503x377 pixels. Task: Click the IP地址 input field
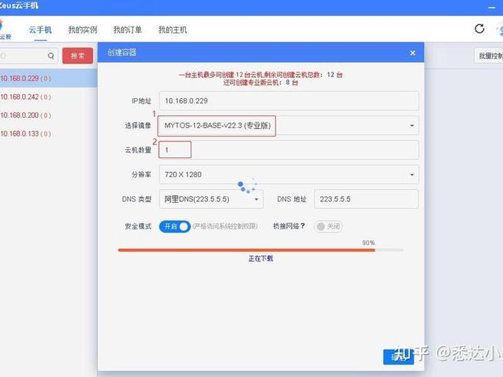(x=289, y=101)
